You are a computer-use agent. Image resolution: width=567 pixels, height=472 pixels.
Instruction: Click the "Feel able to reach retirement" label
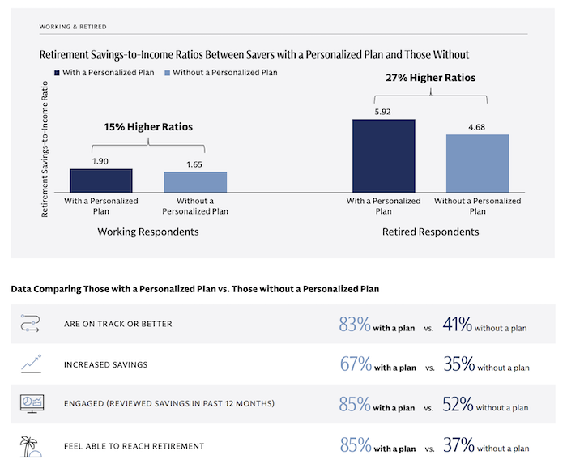click(133, 444)
